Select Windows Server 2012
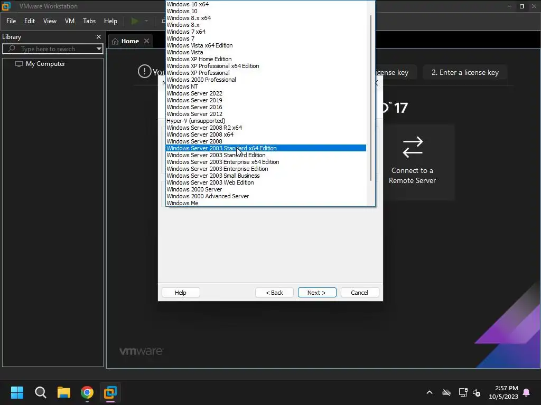Screen dimensions: 541x405 pyautogui.click(x=266, y=114)
